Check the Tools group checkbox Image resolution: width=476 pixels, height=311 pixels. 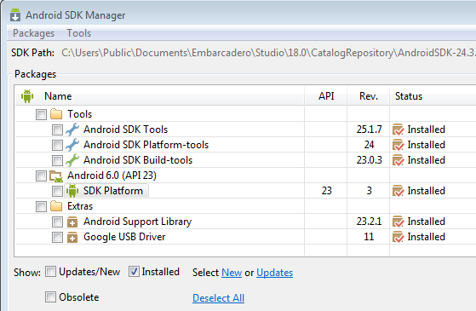41,114
